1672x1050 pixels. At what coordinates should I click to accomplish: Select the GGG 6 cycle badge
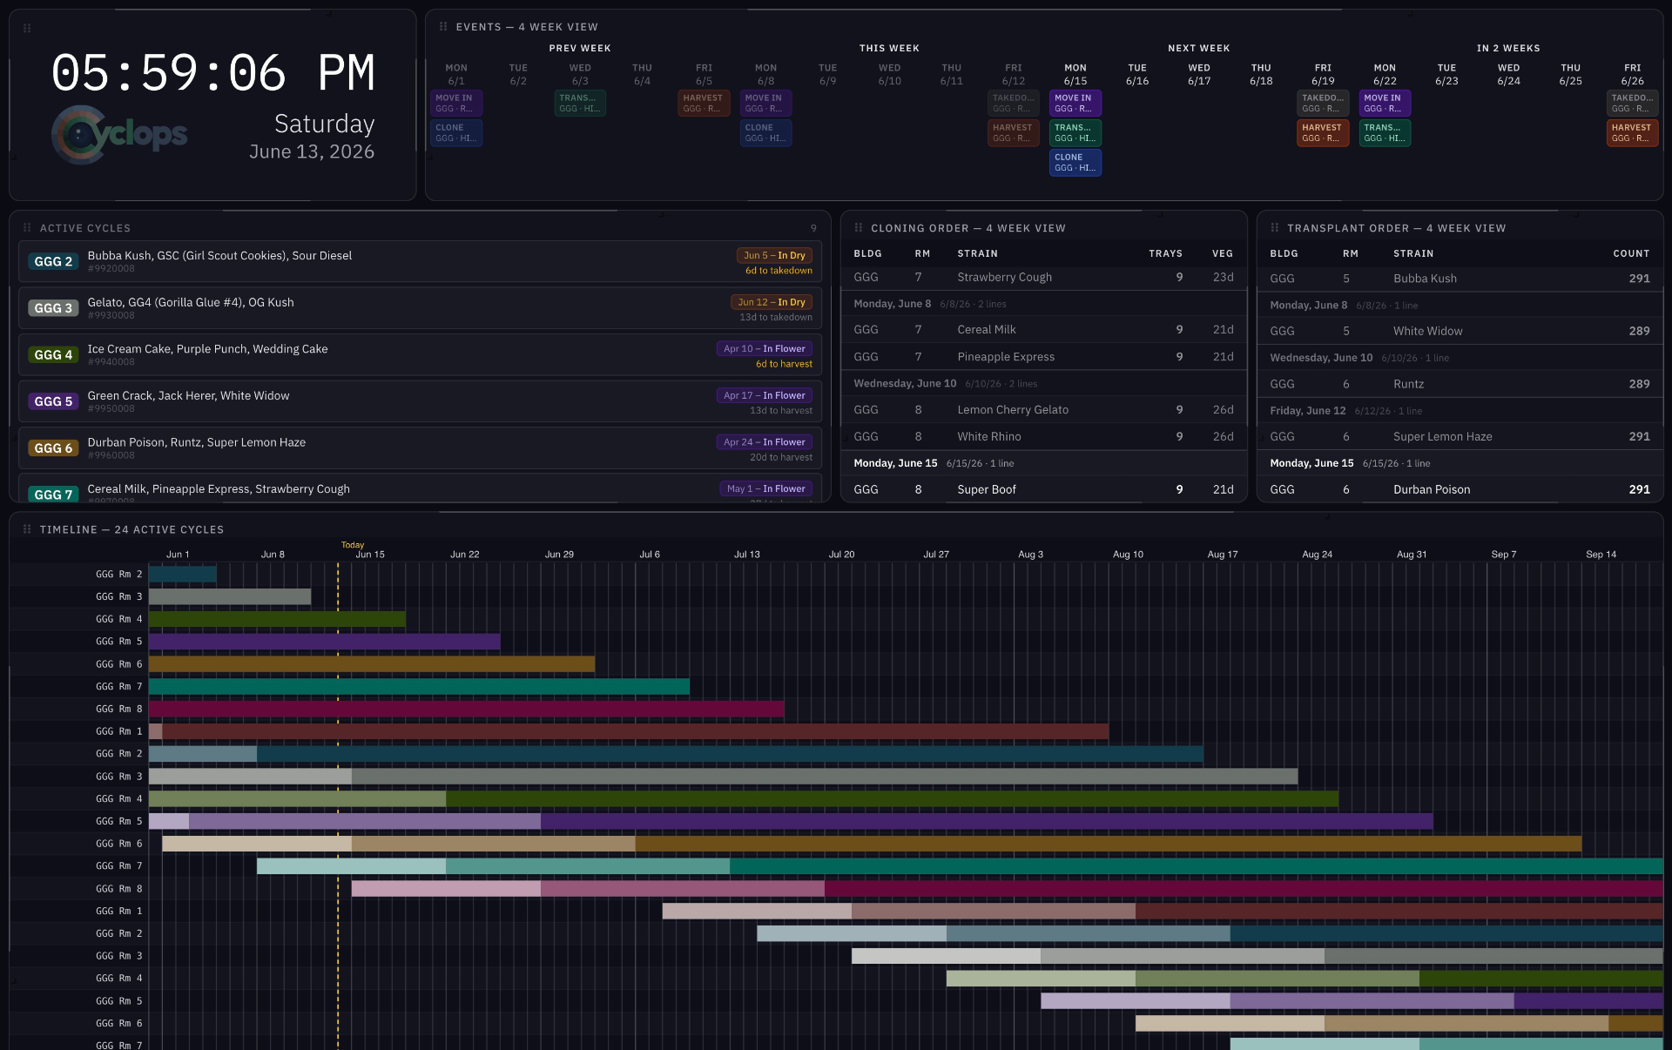pos(53,448)
